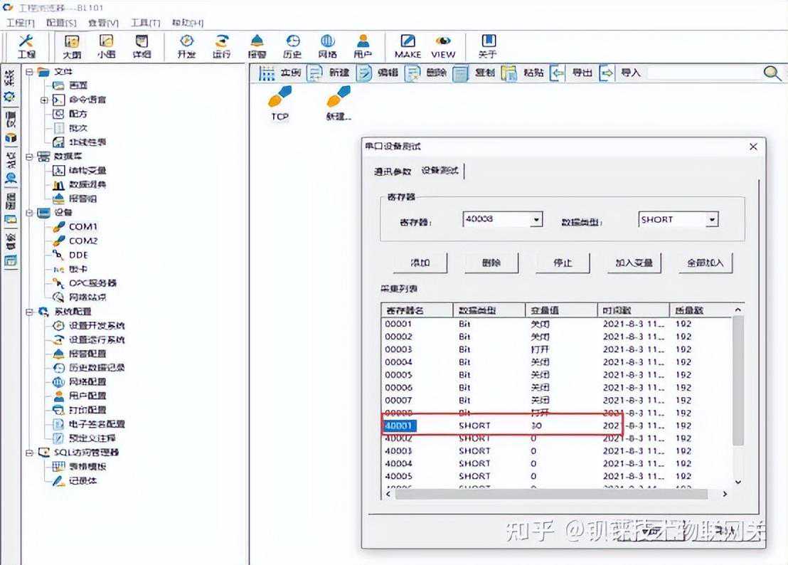Click the 用户 (User) toolbar icon
Image resolution: width=788 pixels, height=565 pixels.
pos(363,46)
